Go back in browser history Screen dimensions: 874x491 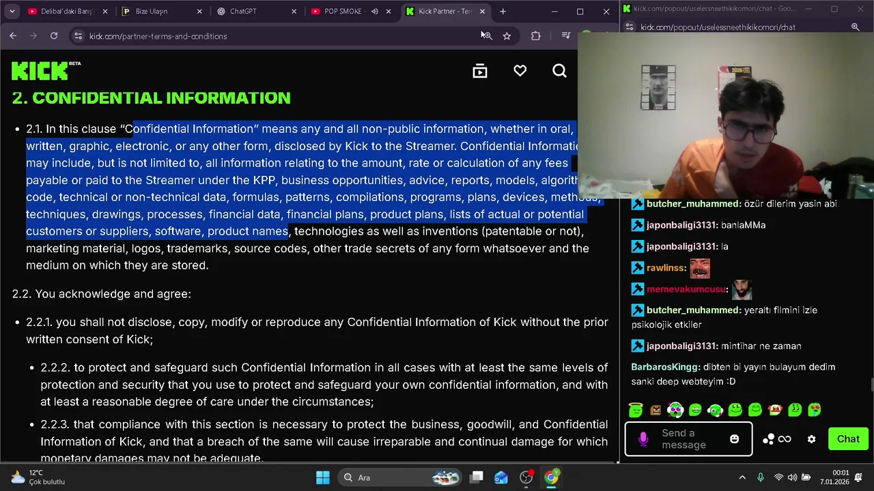13,35
